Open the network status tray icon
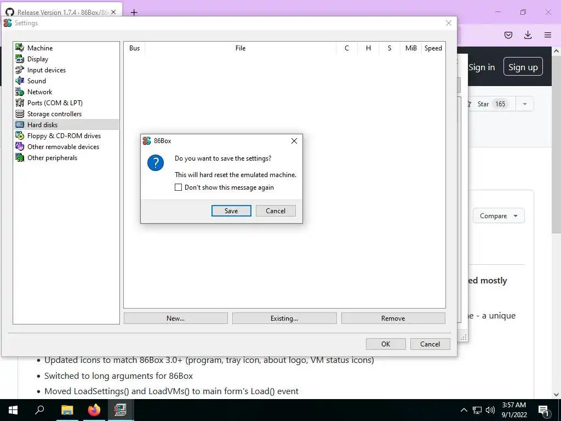Screen dimensions: 561x421 click(477, 410)
